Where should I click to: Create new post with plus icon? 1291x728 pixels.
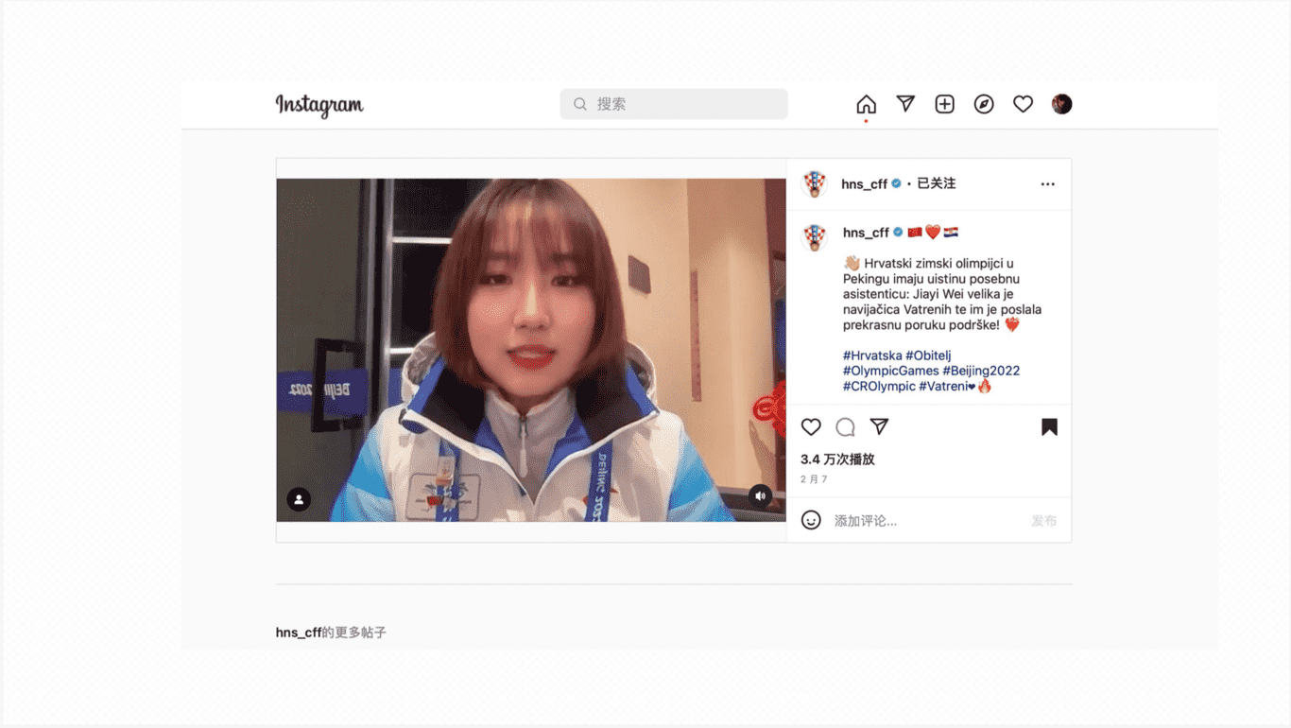[x=944, y=104]
